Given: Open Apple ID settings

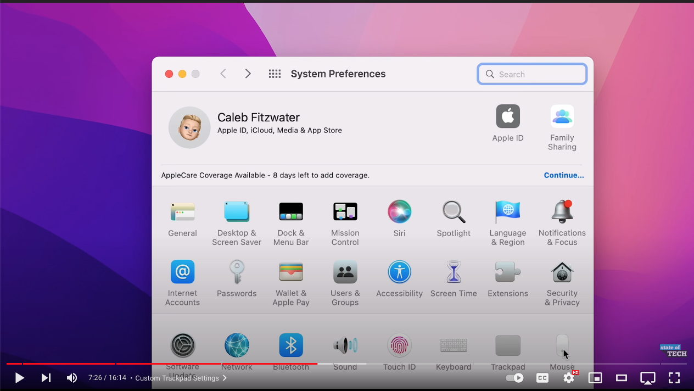Looking at the screenshot, I should (508, 123).
